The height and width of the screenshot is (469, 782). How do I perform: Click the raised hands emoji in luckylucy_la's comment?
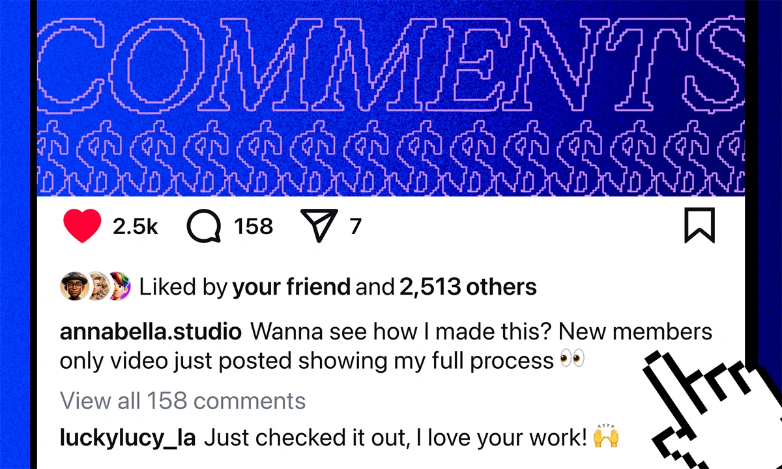tap(605, 436)
